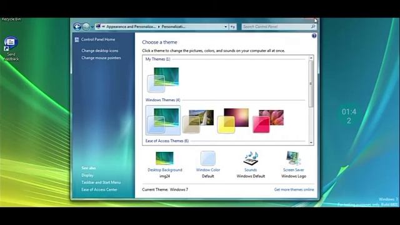Open Display under See also
Image resolution: width=400 pixels, height=225 pixels.
point(87,175)
